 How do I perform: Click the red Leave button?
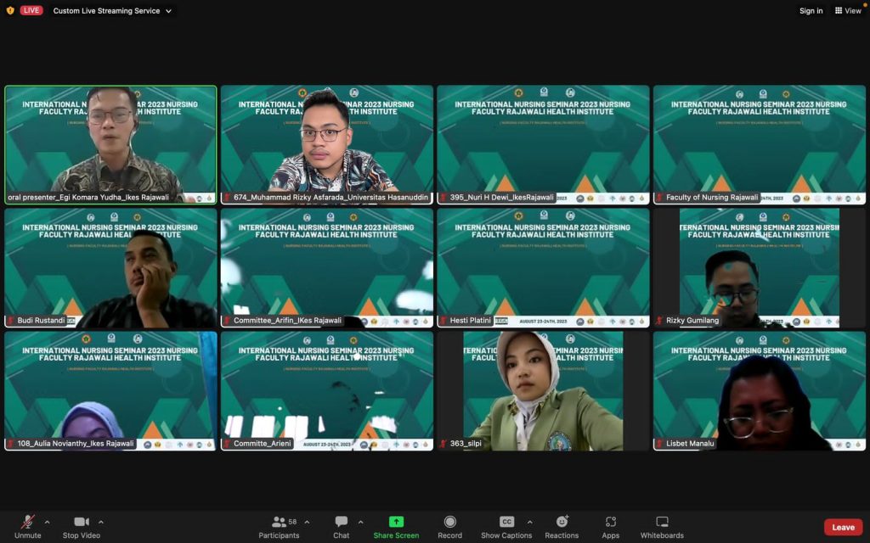(843, 527)
